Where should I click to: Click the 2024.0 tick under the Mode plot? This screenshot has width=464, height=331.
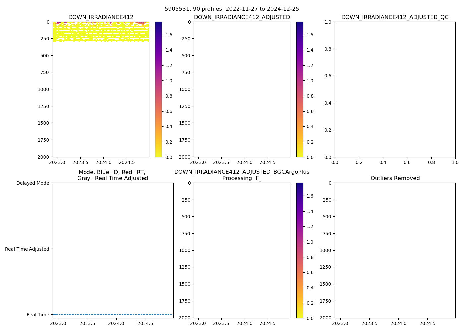click(x=116, y=323)
